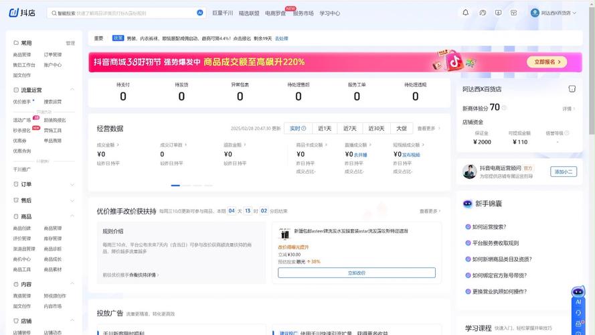Open 学习中心 in the top navigation

point(330,13)
